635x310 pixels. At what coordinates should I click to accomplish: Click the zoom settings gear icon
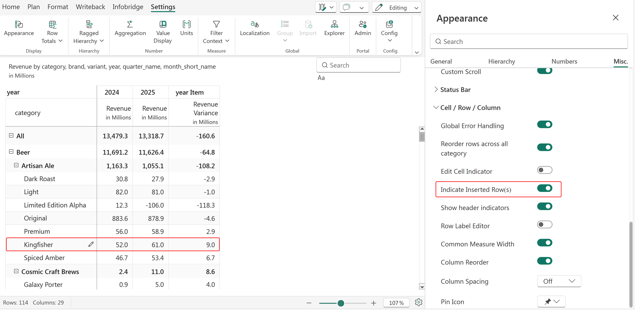pos(419,302)
